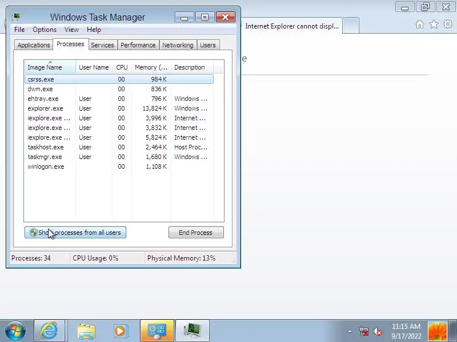Select the ehtray.exe process
Image resolution: width=457 pixels, height=342 pixels.
click(x=119, y=99)
